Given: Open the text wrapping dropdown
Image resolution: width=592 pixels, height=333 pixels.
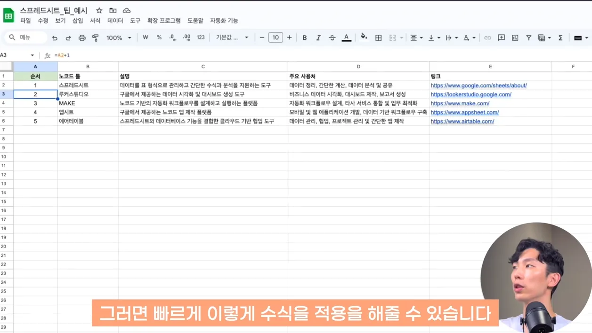Looking at the screenshot, I should coord(451,38).
